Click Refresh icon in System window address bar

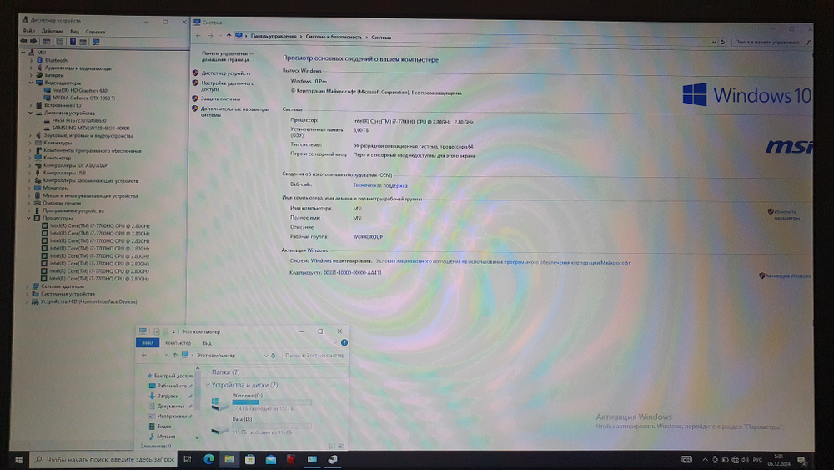tap(722, 42)
